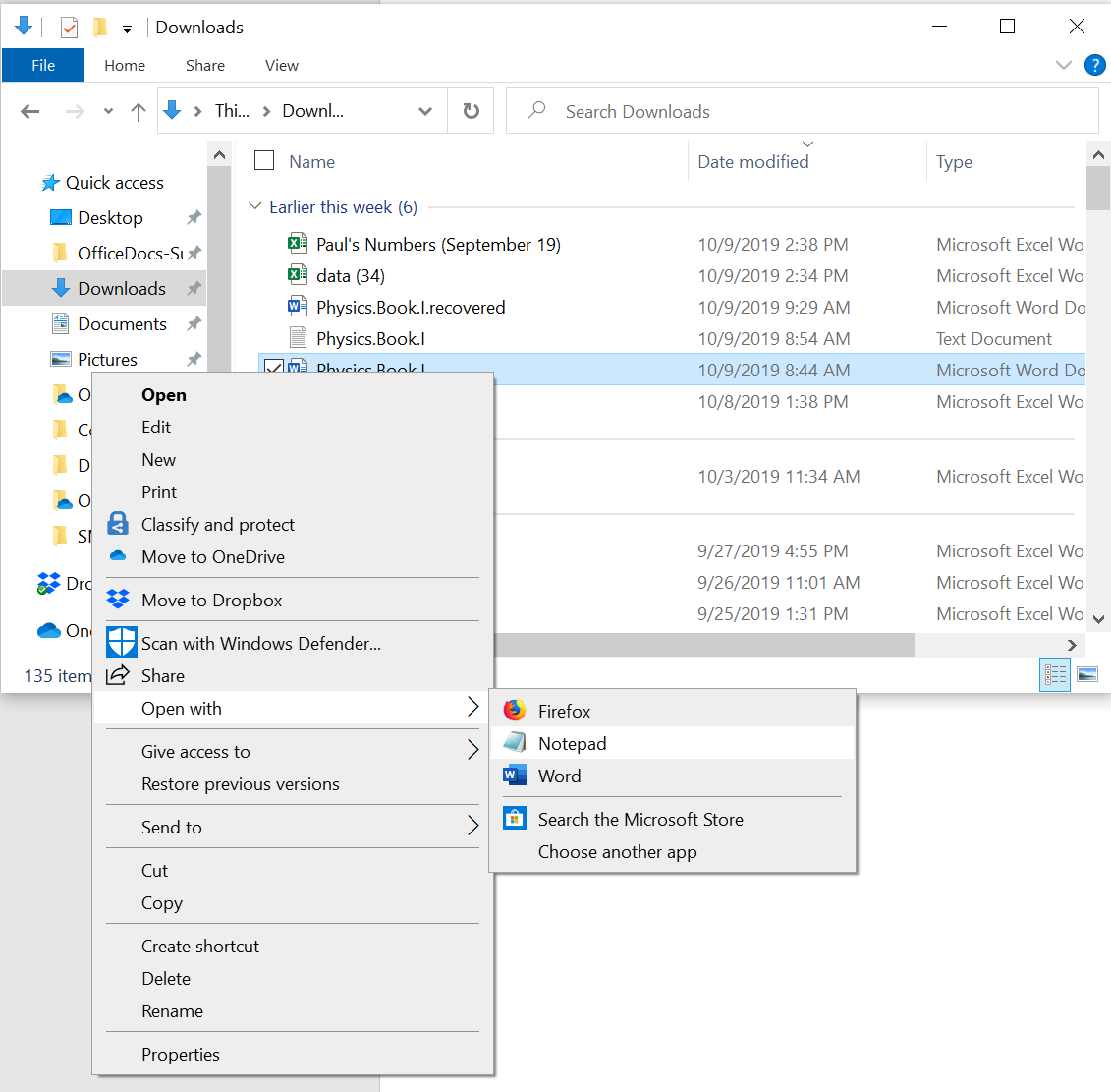This screenshot has height=1092, width=1111.
Task: Click the Microsoft Store icon in submenu
Action: [x=515, y=819]
